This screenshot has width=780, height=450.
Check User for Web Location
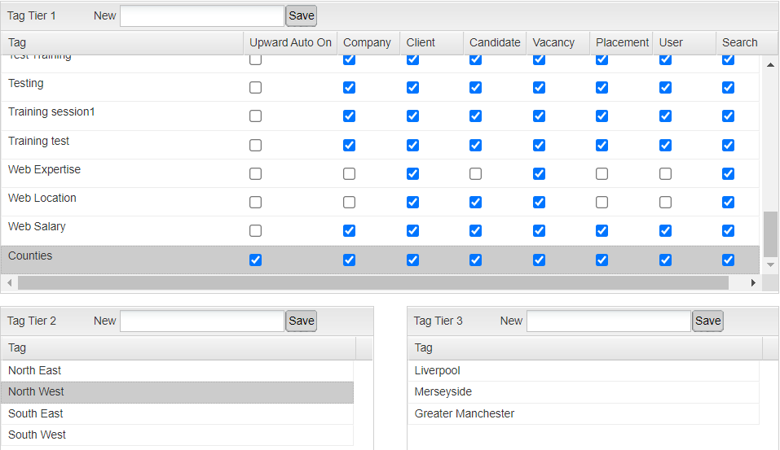pos(665,202)
